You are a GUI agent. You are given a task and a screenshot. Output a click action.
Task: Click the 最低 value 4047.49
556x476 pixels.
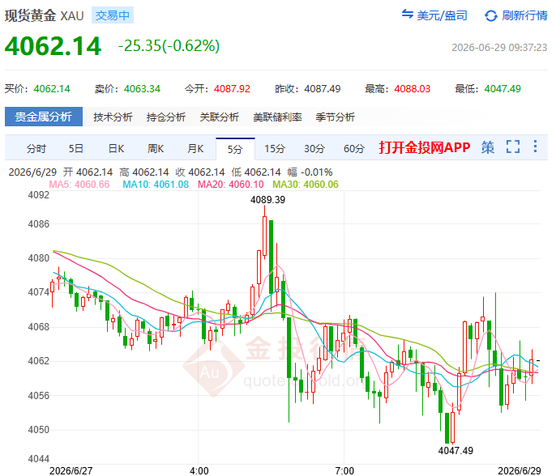503,88
